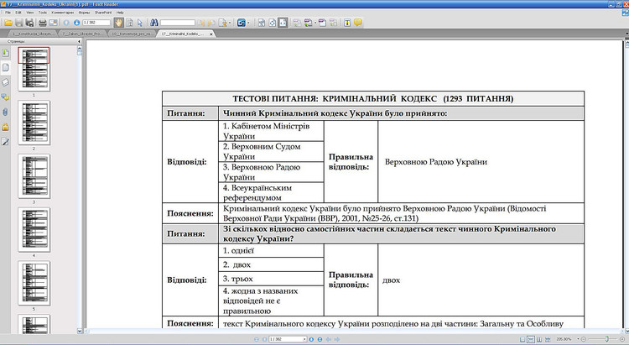This screenshot has height=345, width=629.
Task: Enable facing pages layout in status bar
Action: [x=539, y=339]
